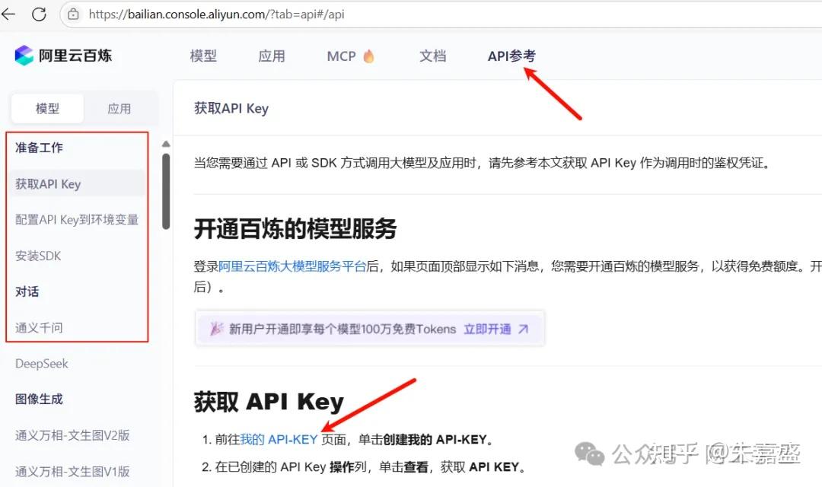822x487 pixels.
Task: Click the 准备工作 sidebar section heading
Action: tap(39, 148)
